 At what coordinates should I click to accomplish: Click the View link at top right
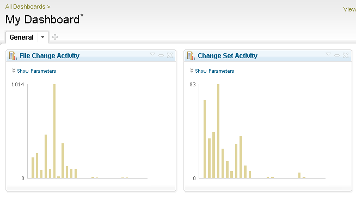click(349, 9)
